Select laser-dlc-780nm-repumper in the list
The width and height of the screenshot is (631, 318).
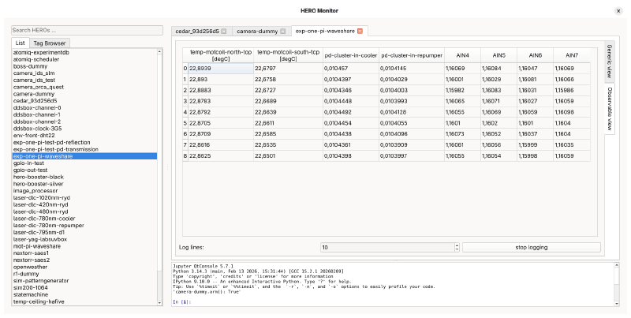[x=84, y=226]
